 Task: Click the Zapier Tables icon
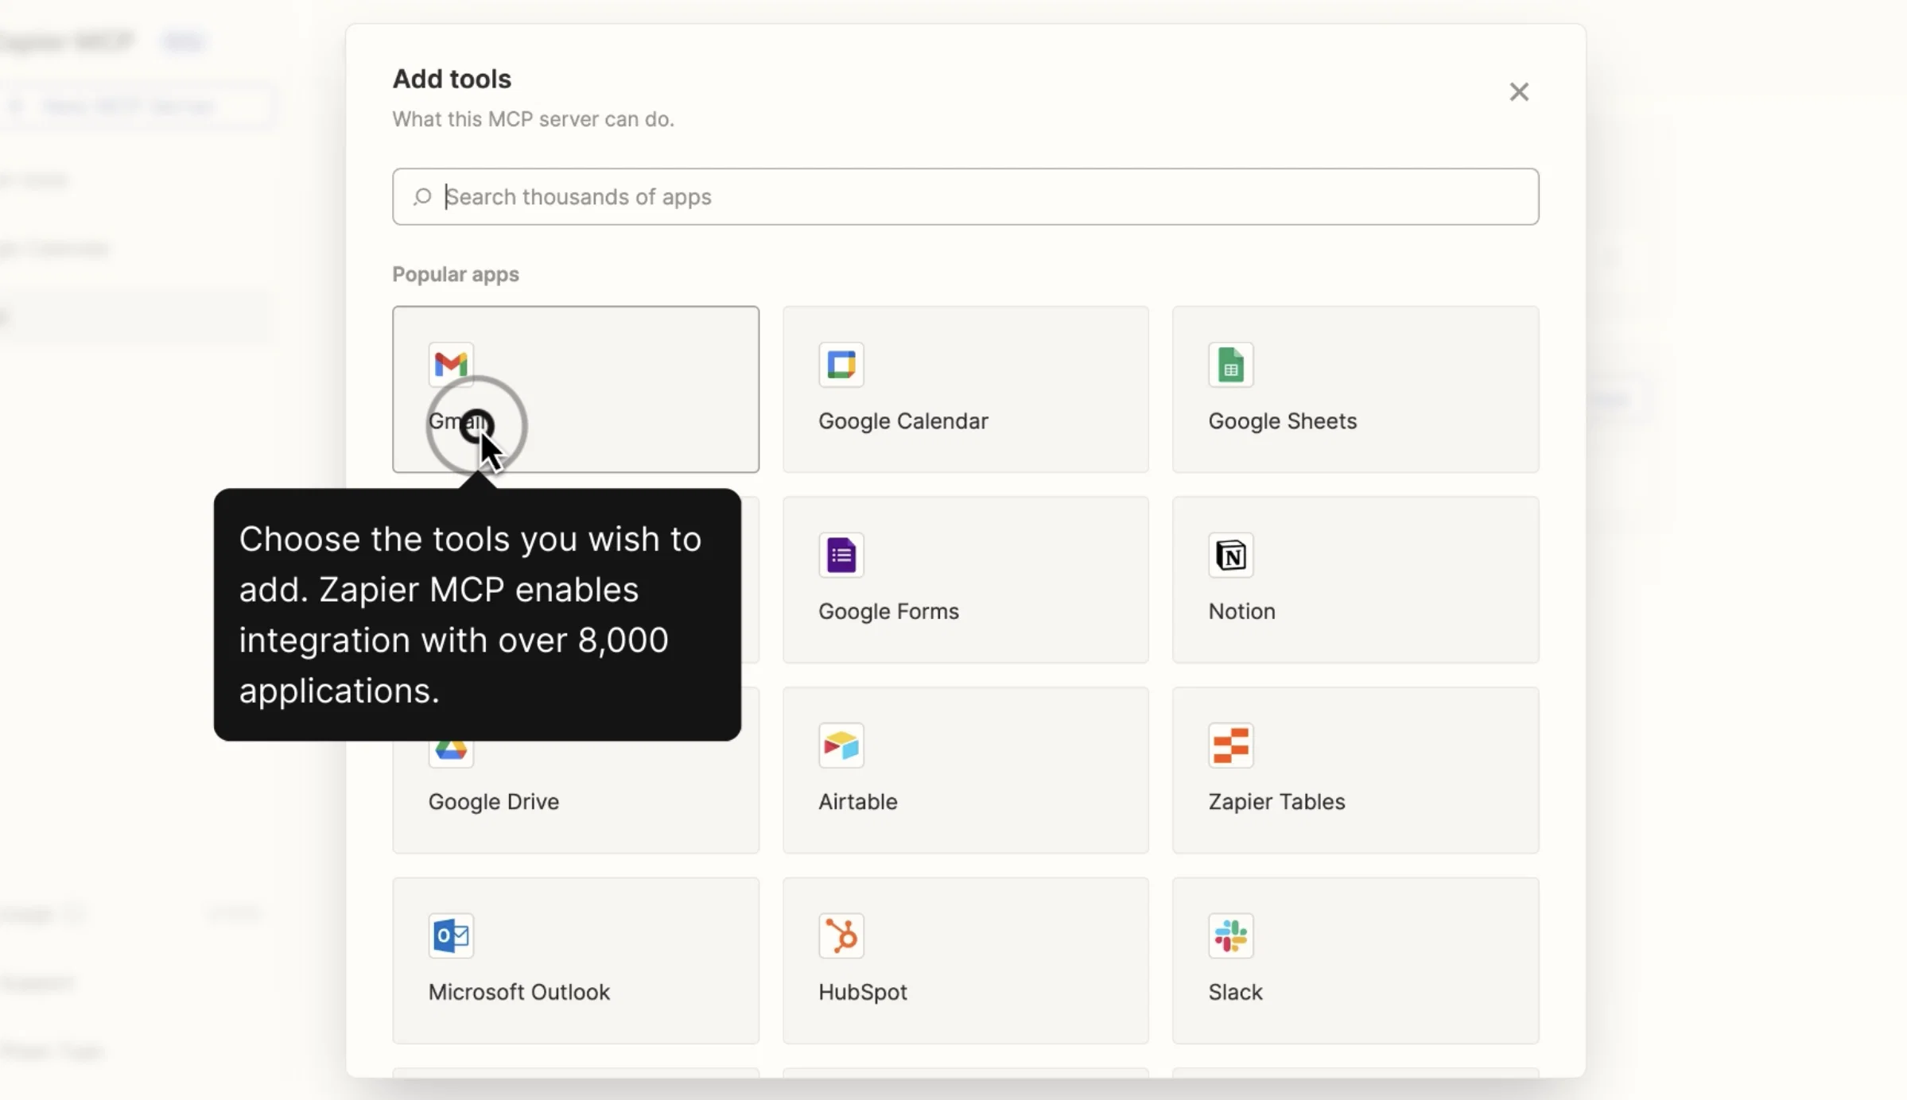pos(1230,746)
